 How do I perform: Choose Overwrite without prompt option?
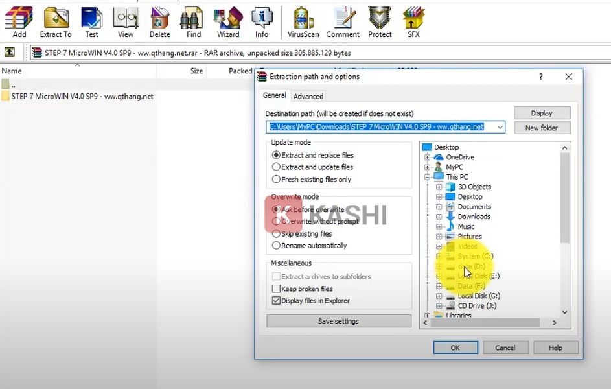[x=277, y=222]
